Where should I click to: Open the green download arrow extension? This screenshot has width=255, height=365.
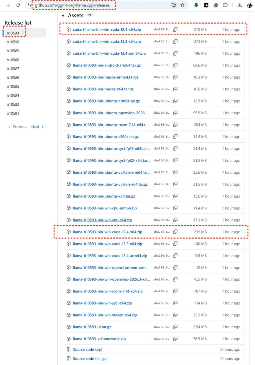[x=196, y=5]
